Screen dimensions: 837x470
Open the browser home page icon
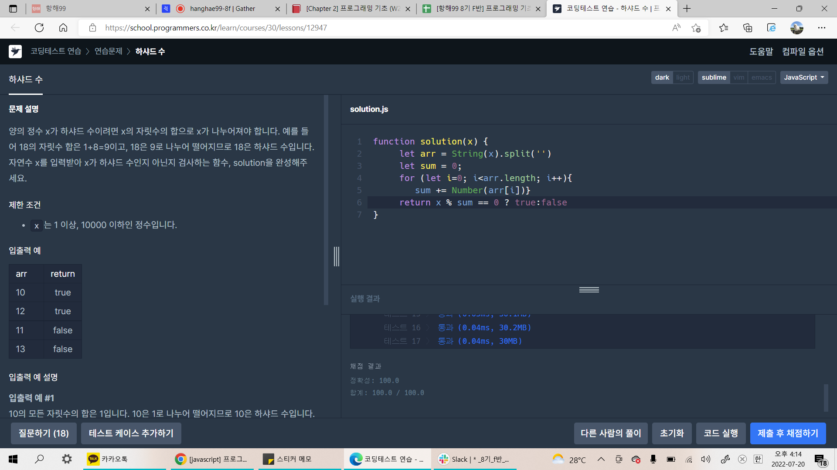(63, 28)
